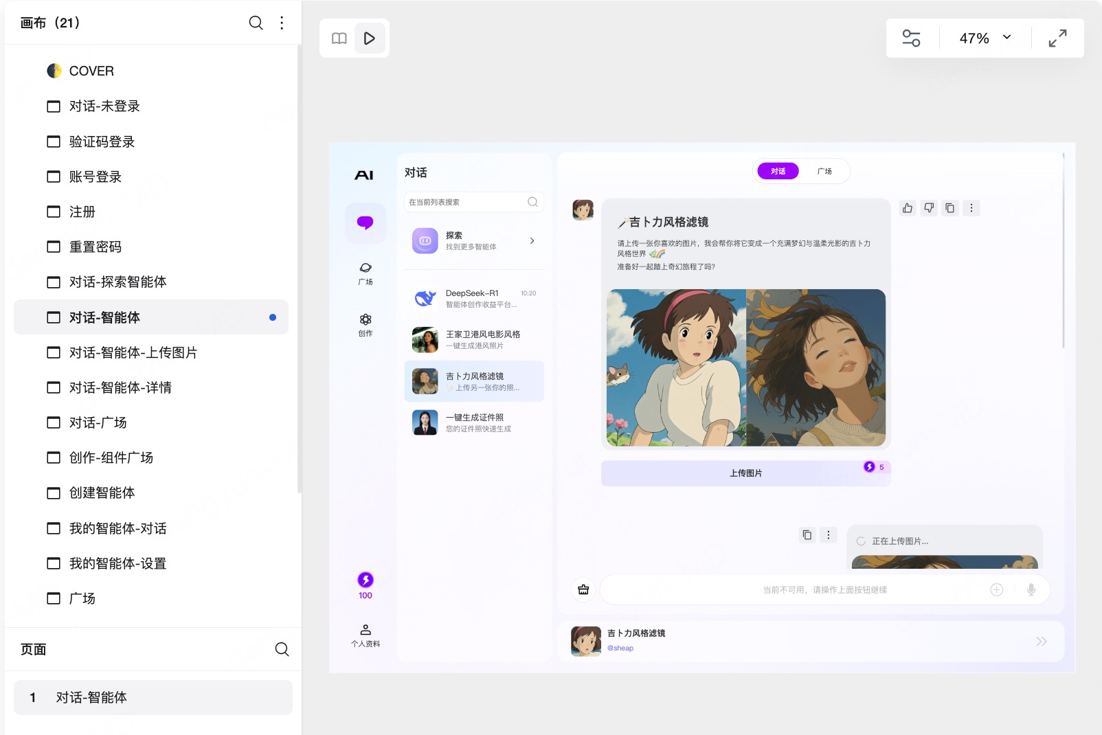
Task: Open the 广场 planet sidebar icon
Action: [x=366, y=273]
